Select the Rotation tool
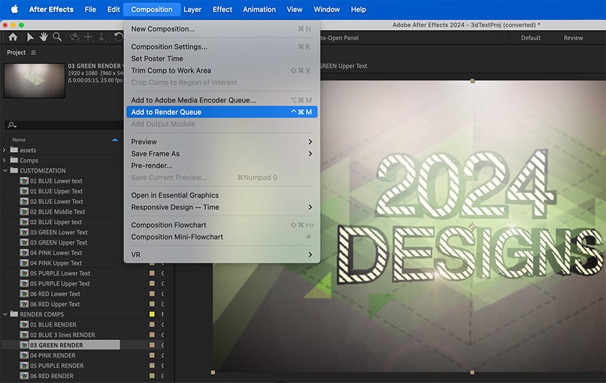606x383 pixels. [118, 37]
